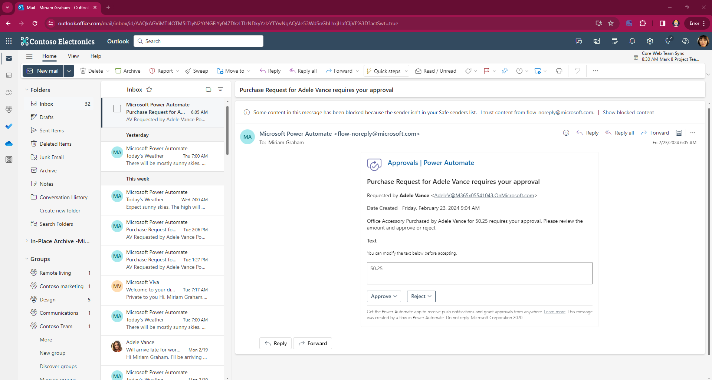
Task: Click the Search mail box
Action: pos(198,41)
